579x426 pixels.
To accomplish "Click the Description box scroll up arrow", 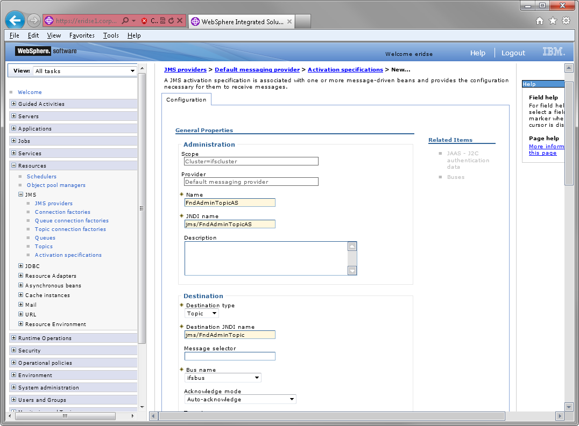I will click(x=352, y=246).
